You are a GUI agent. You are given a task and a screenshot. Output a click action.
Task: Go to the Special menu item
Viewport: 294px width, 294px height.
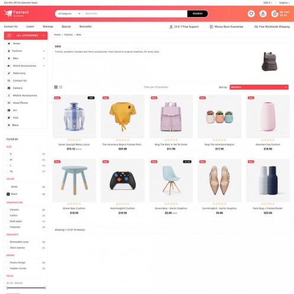coord(66,27)
